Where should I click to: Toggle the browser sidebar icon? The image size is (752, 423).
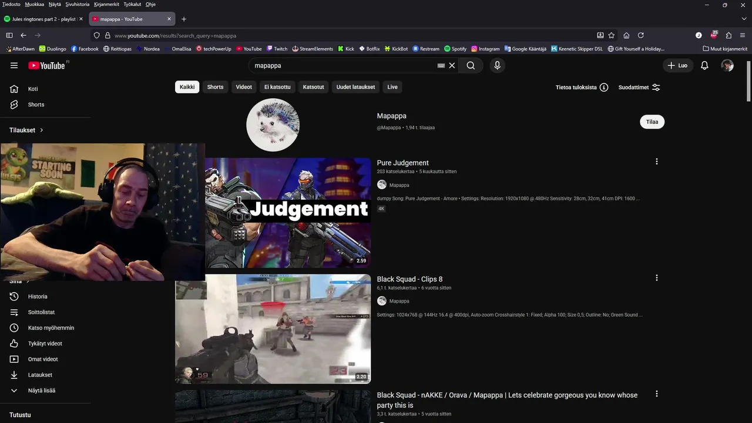pos(9,35)
